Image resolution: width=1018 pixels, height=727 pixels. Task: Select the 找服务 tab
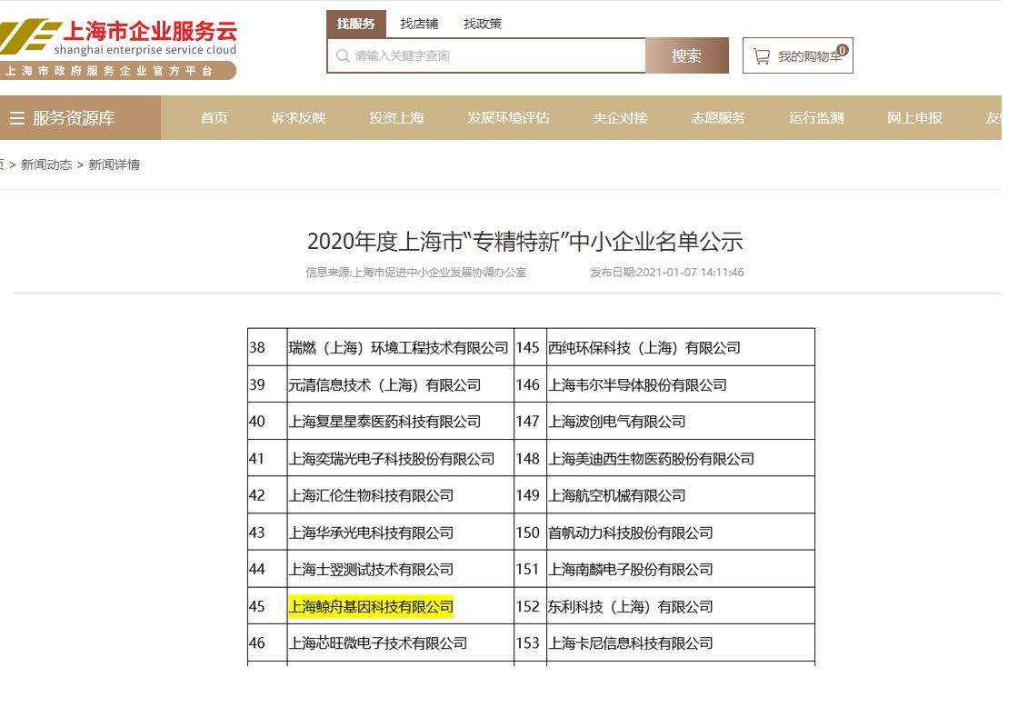(x=356, y=24)
